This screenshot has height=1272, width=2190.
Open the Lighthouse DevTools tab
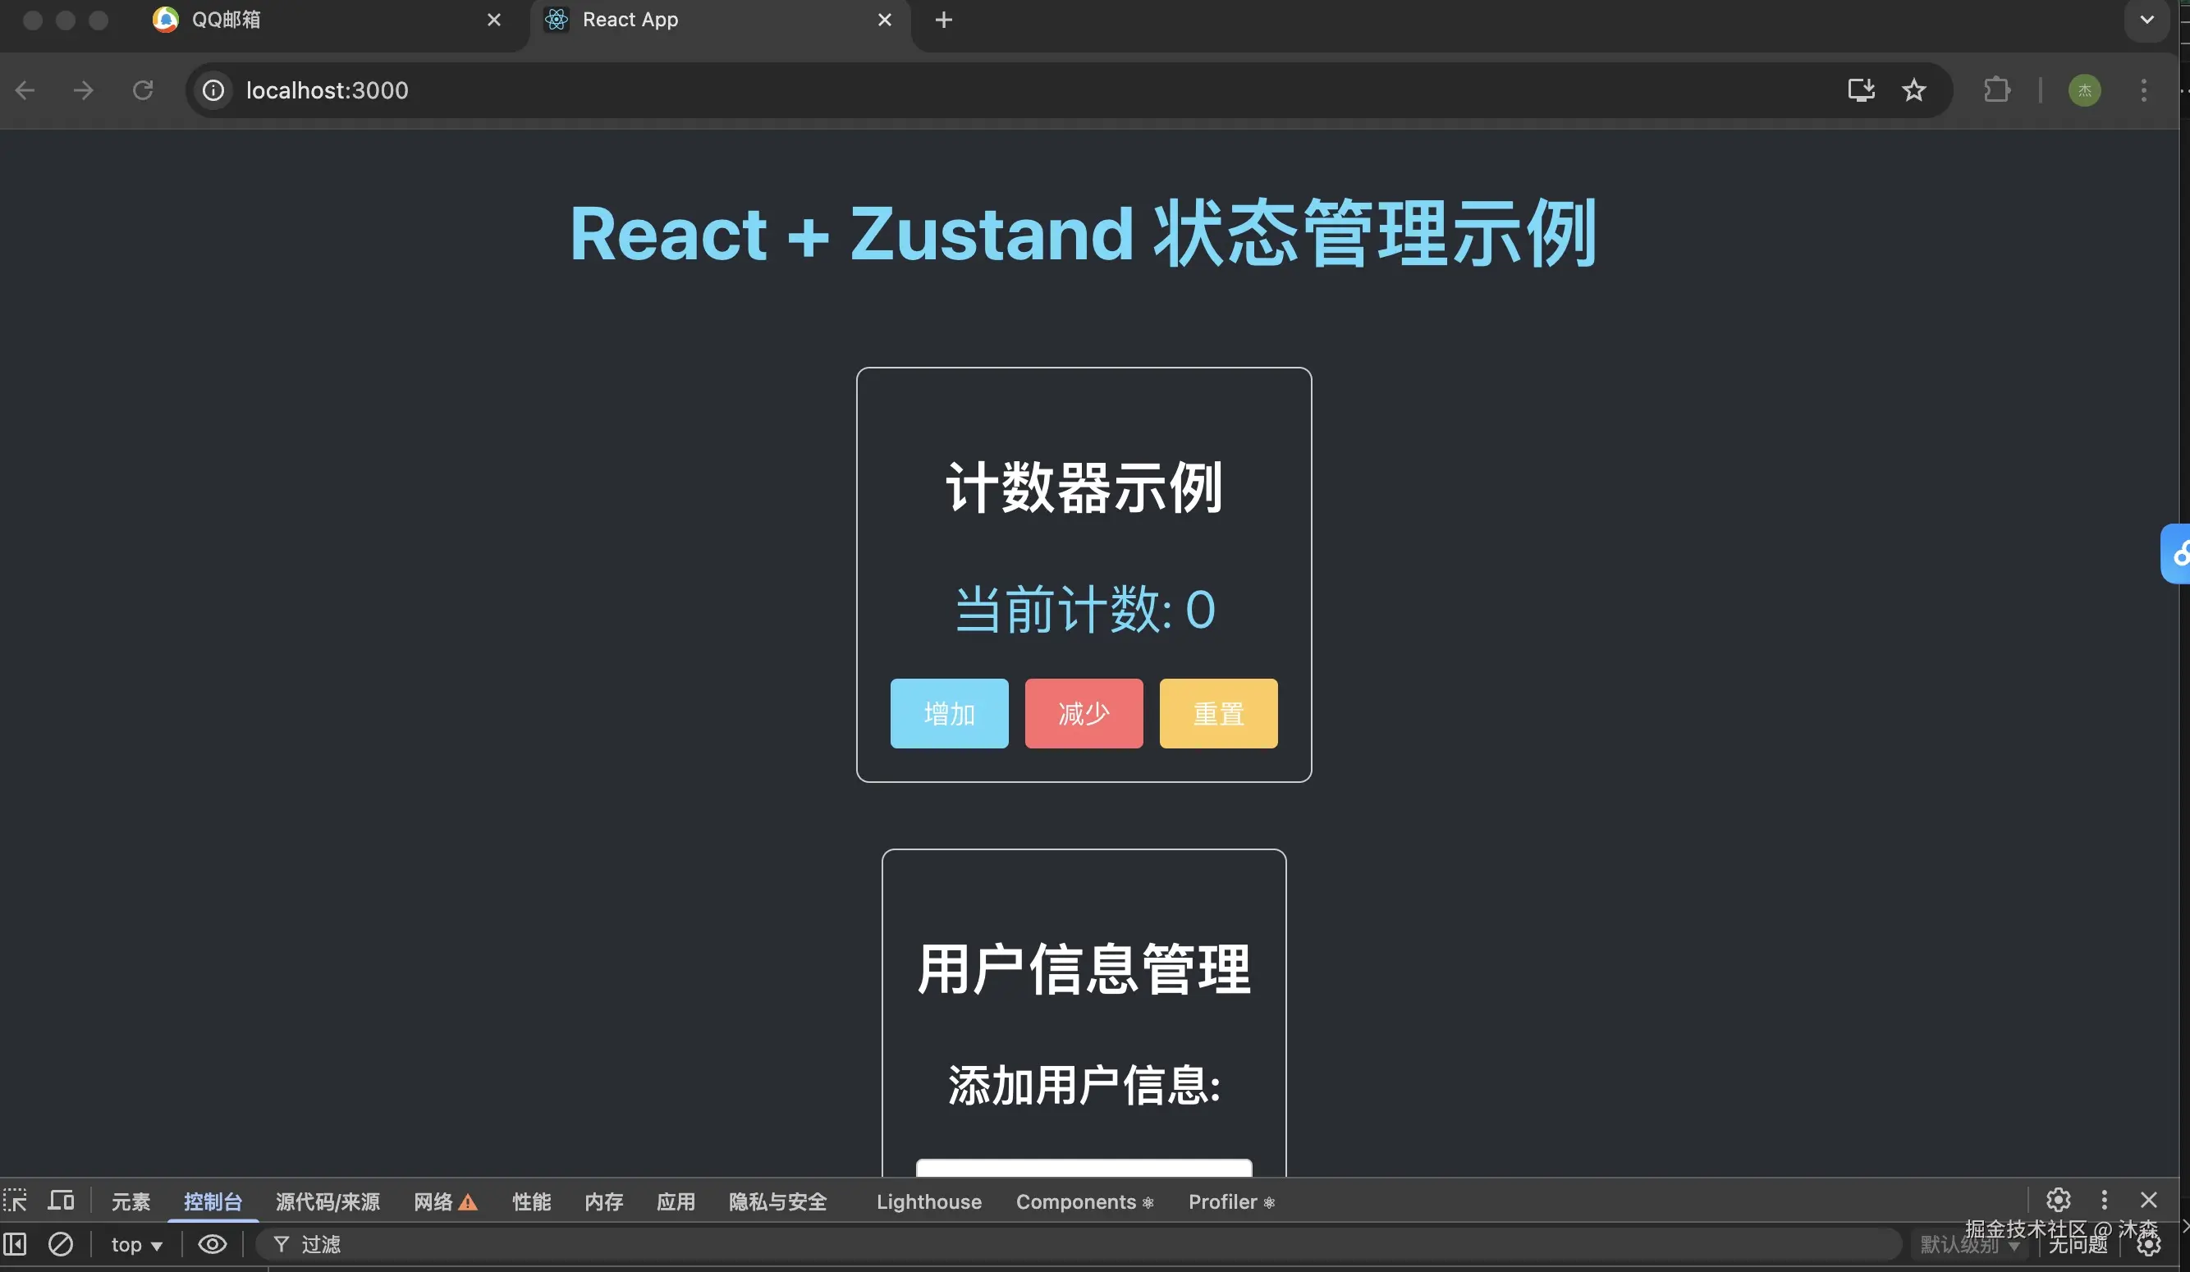928,1201
